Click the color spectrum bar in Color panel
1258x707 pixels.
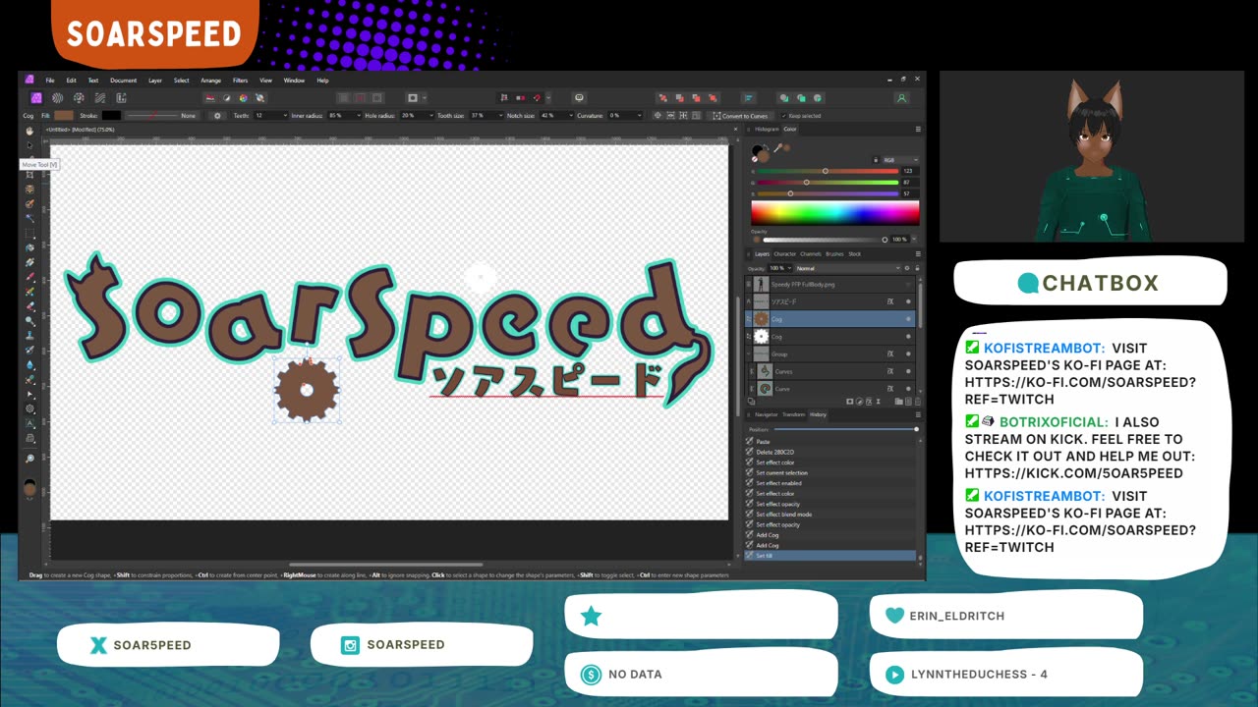[x=834, y=213]
